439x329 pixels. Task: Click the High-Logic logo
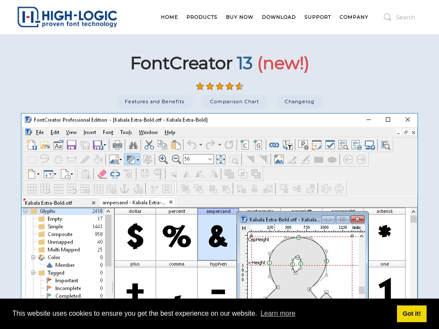click(x=67, y=17)
